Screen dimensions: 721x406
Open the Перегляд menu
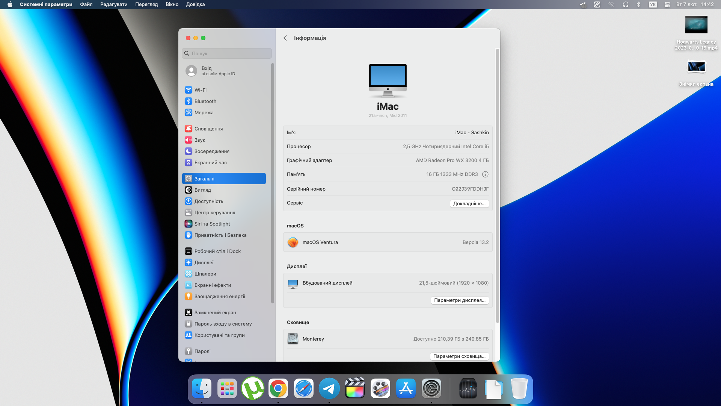coord(146,5)
